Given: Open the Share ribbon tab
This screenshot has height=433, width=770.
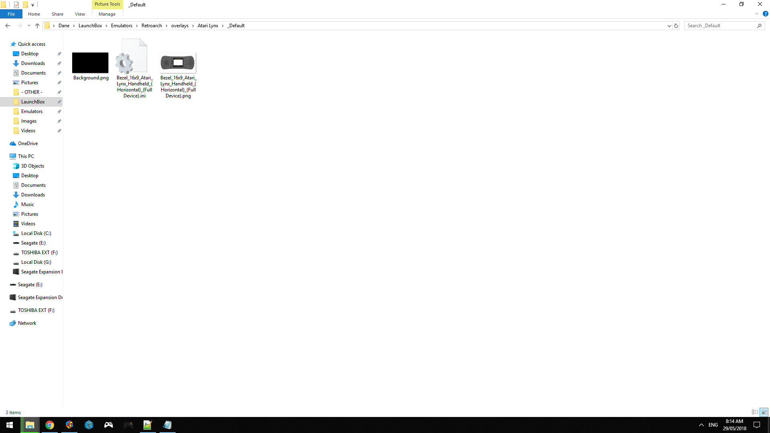Looking at the screenshot, I should click(x=57, y=14).
